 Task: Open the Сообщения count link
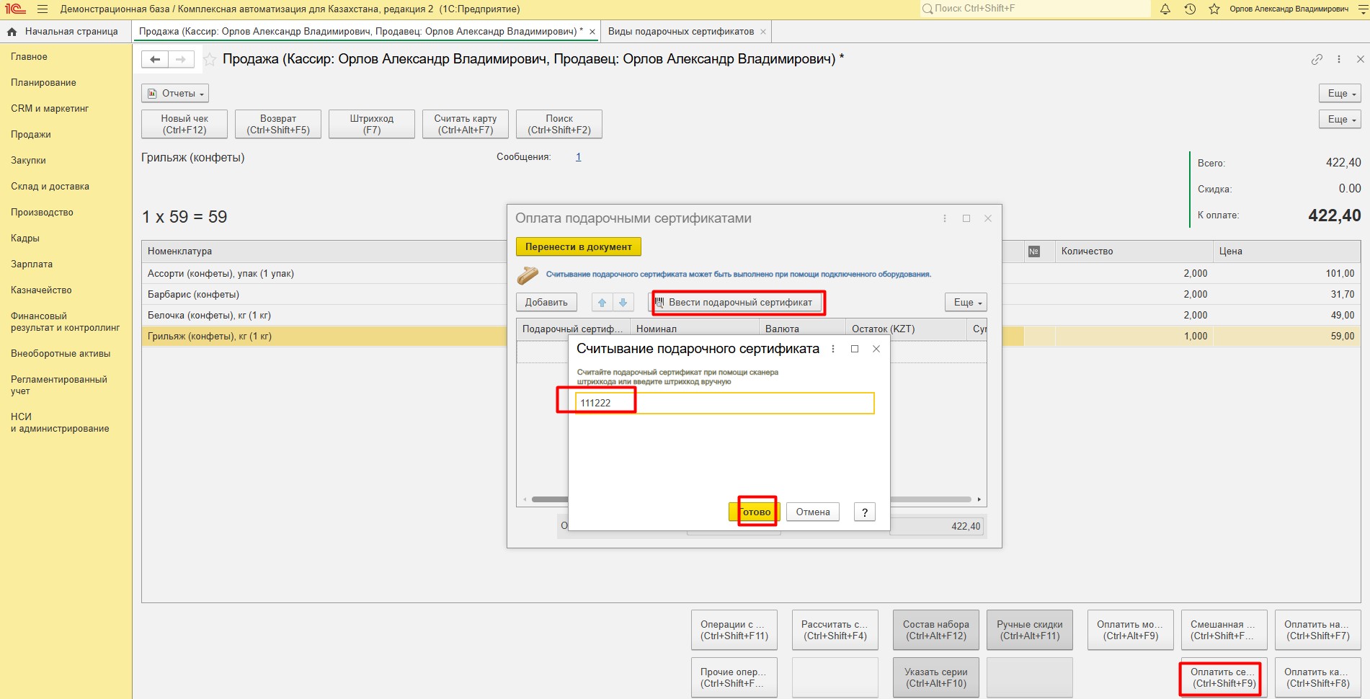578,157
